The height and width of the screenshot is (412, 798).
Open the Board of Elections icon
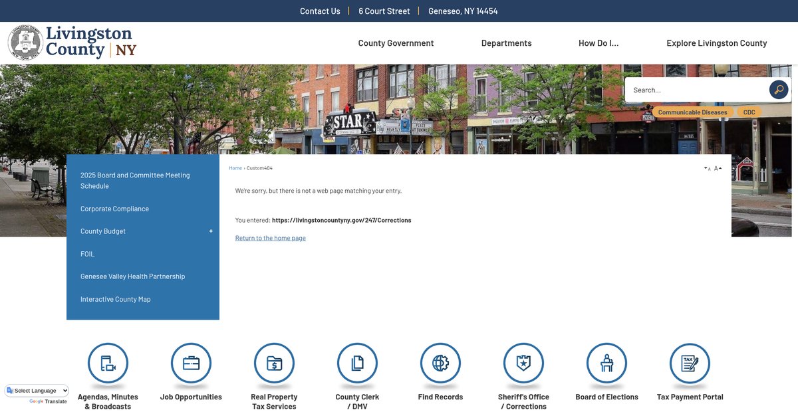[x=606, y=363]
